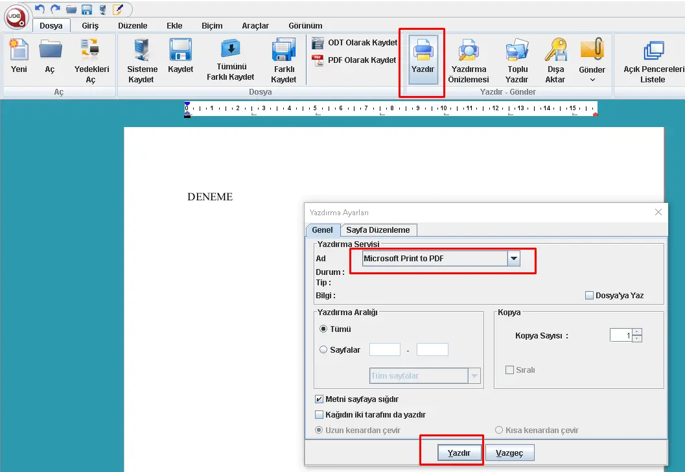Open the Tüm sayfalar dropdown
Screen dimensions: 685x472
click(x=475, y=376)
